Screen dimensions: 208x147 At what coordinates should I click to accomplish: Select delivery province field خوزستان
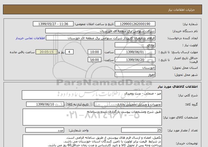135,67
